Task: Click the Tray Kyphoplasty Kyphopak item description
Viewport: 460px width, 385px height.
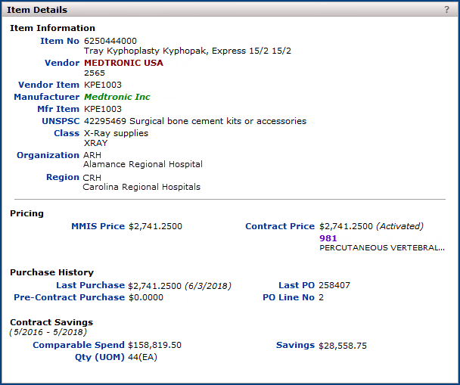Action: (x=188, y=51)
